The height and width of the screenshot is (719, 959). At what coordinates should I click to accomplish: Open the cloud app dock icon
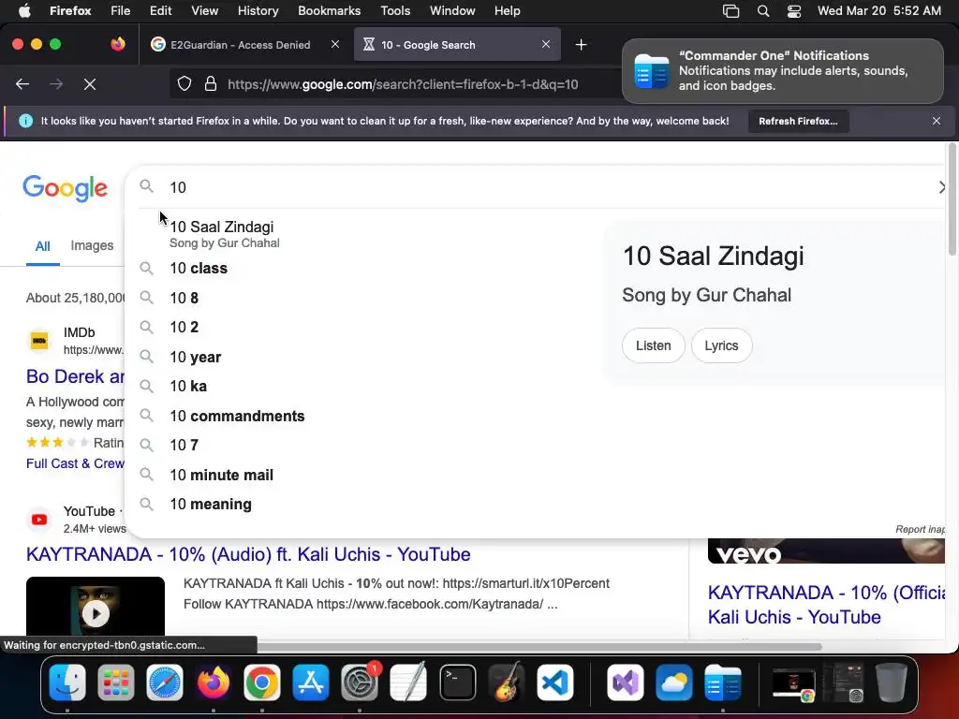[x=674, y=682]
